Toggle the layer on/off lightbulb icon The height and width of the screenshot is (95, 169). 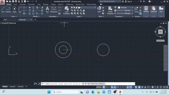tap(72, 8)
